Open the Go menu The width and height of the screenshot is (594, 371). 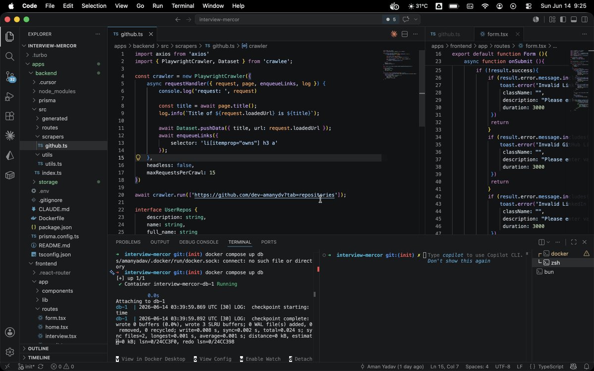pyautogui.click(x=140, y=6)
